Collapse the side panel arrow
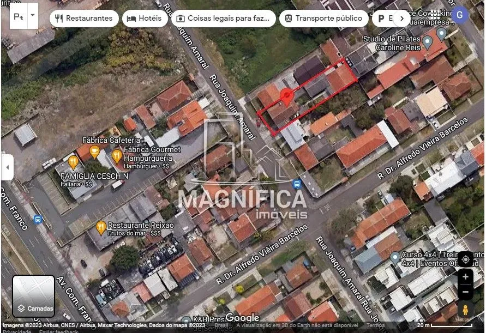This screenshot has width=486, height=333. [8, 167]
